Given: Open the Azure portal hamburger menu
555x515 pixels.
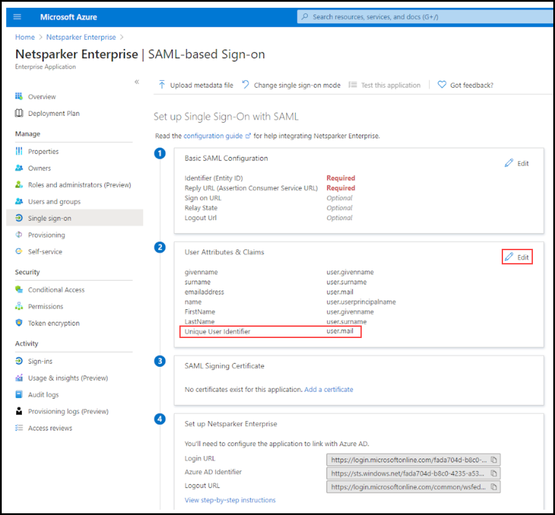Looking at the screenshot, I should (x=17, y=16).
